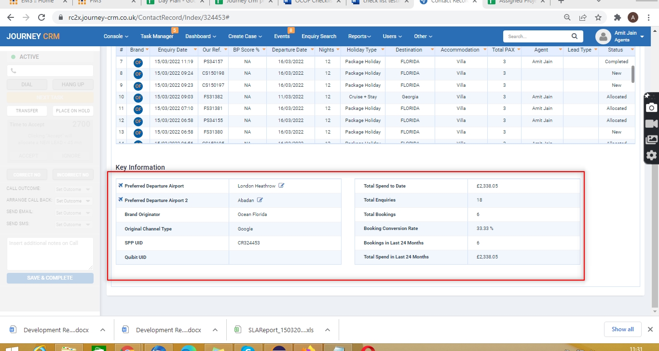
Task: Filter the Enquiry Date column
Action: (195, 50)
